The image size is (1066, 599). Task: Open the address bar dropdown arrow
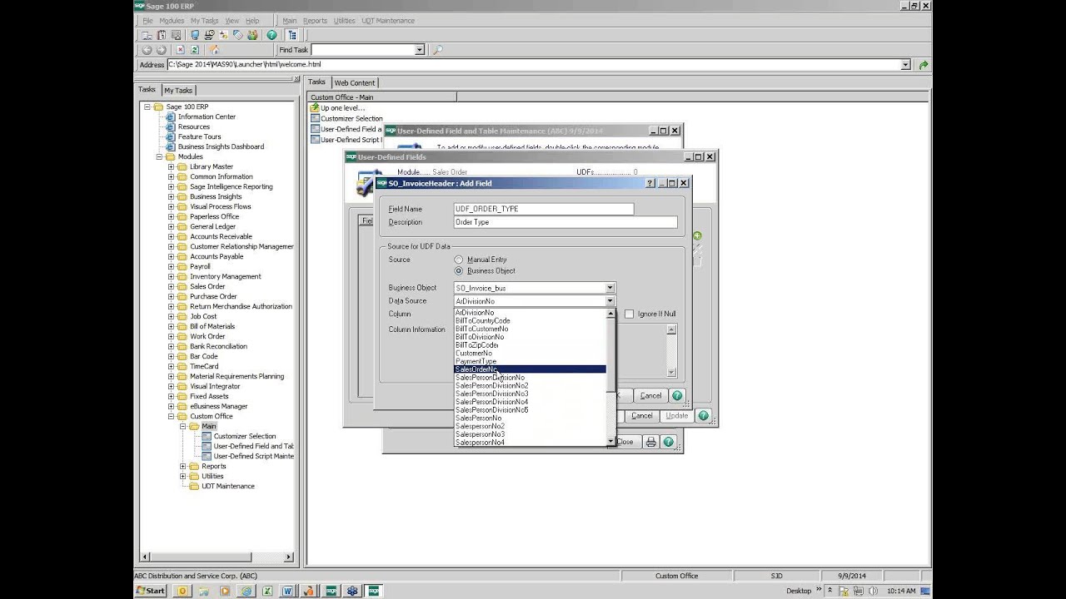pyautogui.click(x=905, y=65)
